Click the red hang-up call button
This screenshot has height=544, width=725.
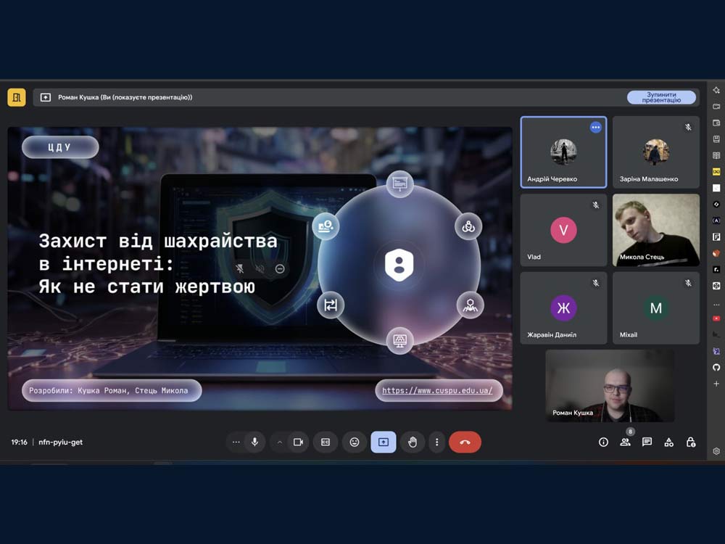pos(465,442)
